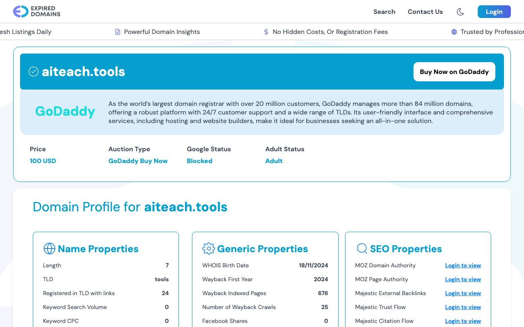Click the TLD value tools
524x327 pixels.
coord(162,279)
